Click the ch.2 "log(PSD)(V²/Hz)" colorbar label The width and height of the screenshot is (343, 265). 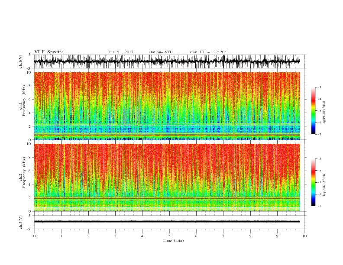pos(325,184)
